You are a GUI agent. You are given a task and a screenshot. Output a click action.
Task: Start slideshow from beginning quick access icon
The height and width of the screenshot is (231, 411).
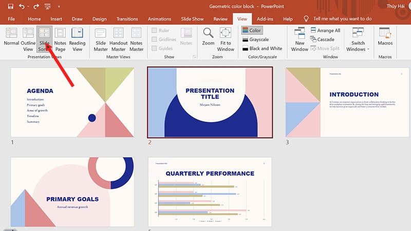coord(48,6)
